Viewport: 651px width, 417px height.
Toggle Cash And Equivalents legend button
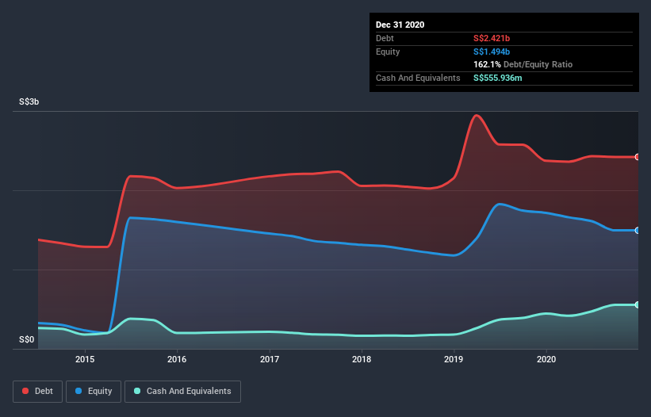pos(182,392)
